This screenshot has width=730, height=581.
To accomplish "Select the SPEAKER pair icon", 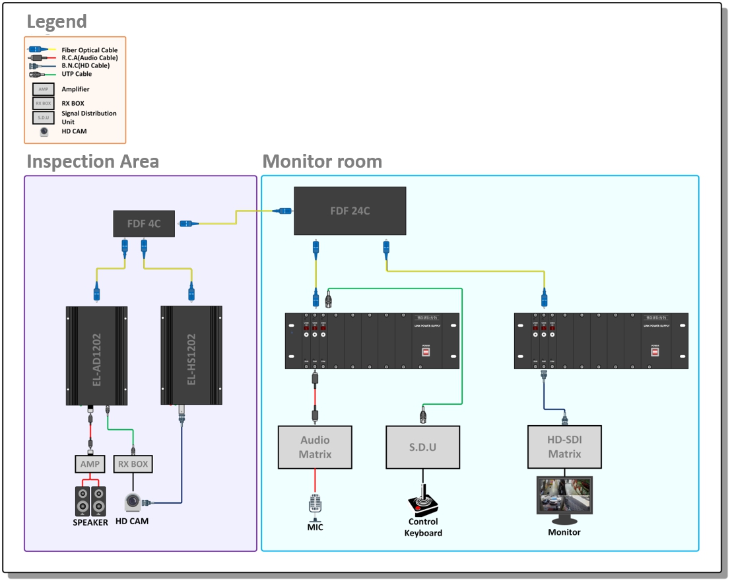I will [x=90, y=501].
